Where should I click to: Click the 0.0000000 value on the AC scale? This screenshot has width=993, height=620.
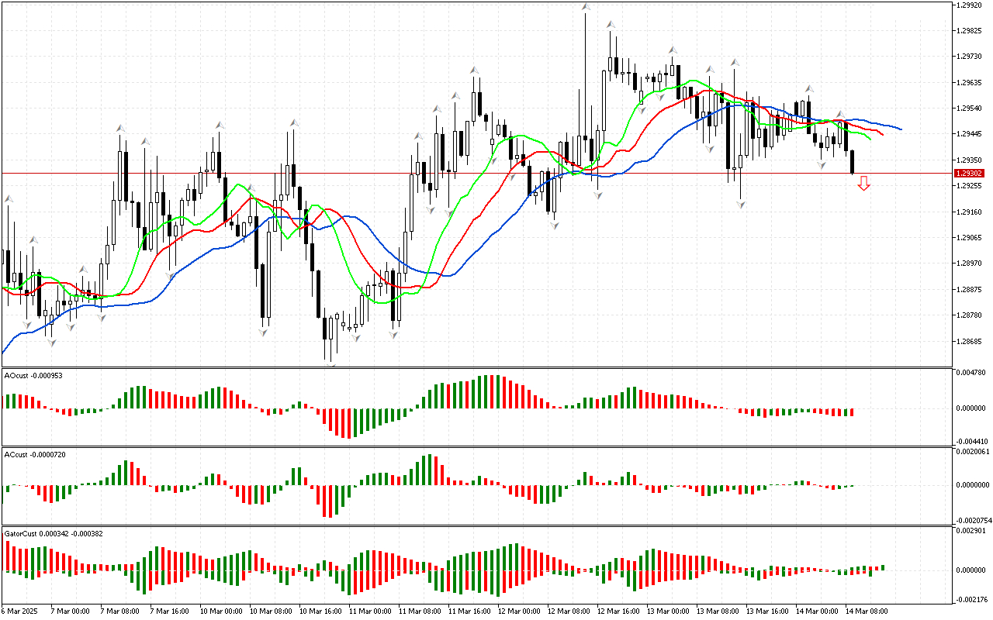click(x=973, y=485)
